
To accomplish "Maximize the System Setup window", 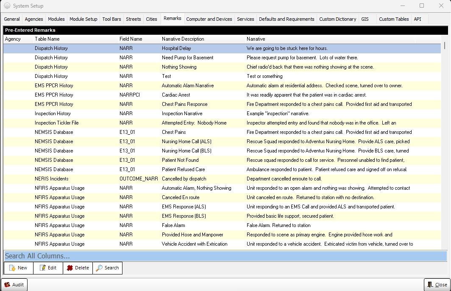I will [422, 6].
